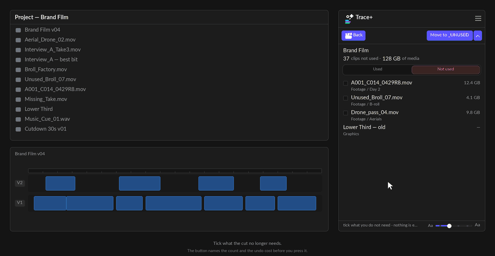Click the '9.8 GB' size value

473,113
